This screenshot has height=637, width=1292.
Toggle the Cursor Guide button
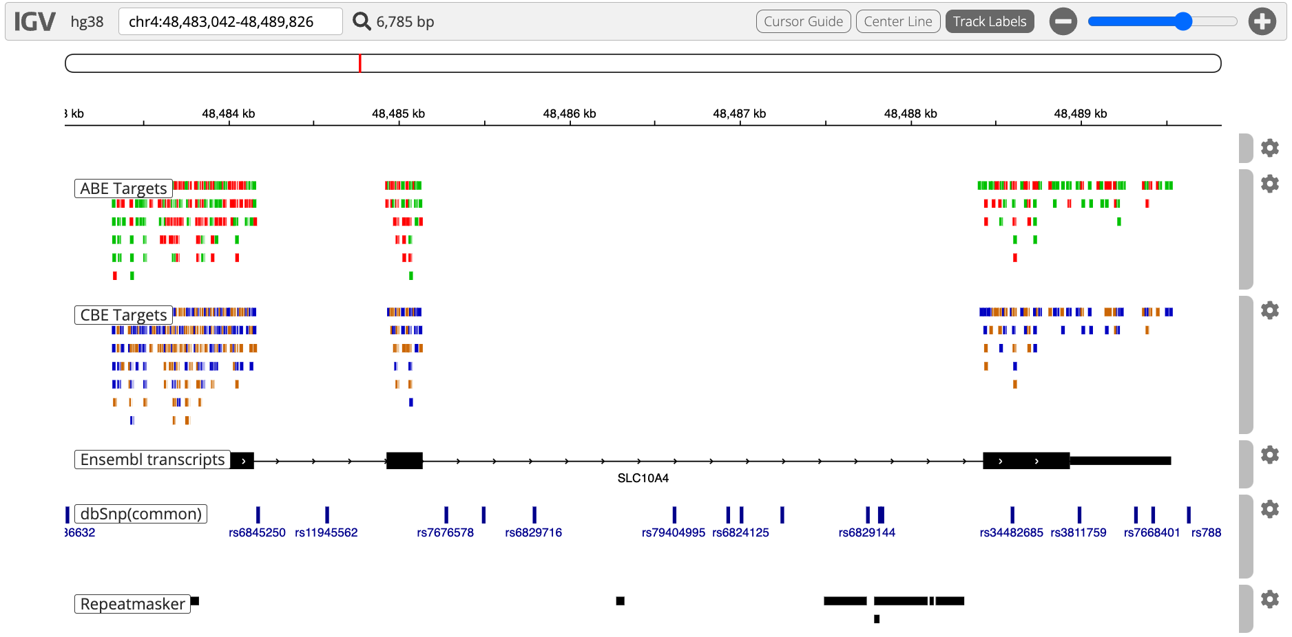click(x=803, y=21)
